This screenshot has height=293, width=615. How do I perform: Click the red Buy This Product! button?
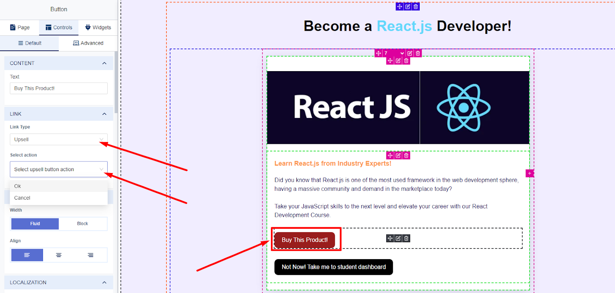304,240
